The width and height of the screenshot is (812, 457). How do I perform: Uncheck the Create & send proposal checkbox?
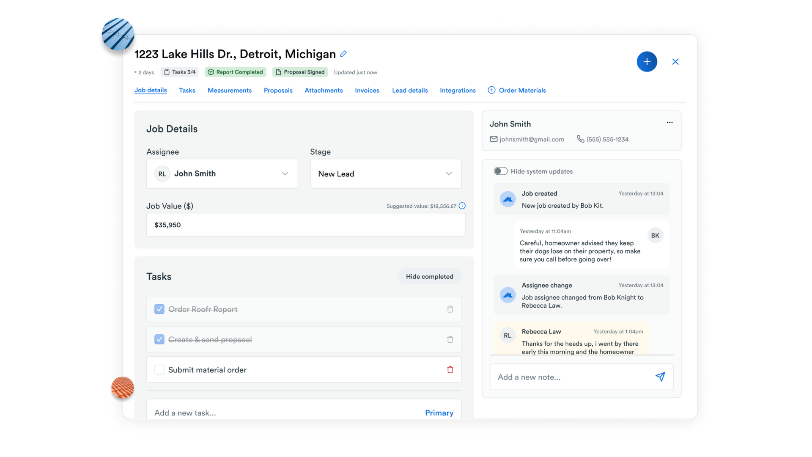pyautogui.click(x=159, y=339)
